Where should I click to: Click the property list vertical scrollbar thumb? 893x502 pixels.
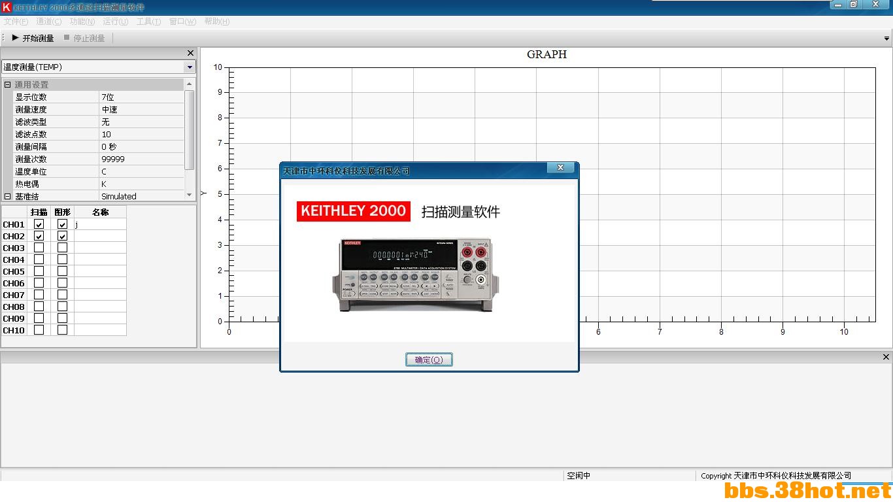tap(190, 129)
